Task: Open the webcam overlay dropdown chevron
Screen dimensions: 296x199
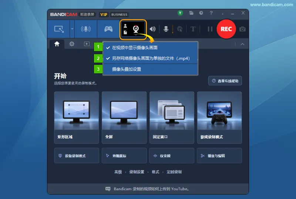Action: tap(136, 35)
